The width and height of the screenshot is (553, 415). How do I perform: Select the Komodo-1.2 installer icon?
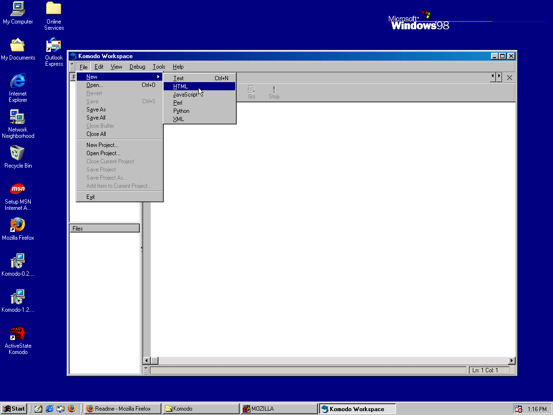(x=18, y=301)
